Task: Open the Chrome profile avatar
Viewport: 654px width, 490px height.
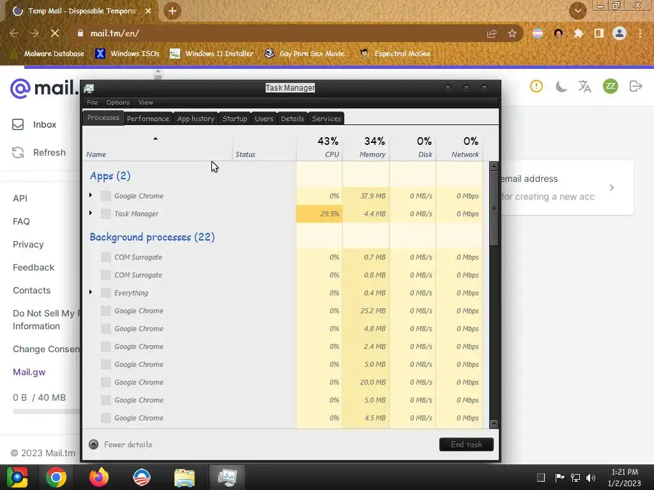Action: (620, 33)
